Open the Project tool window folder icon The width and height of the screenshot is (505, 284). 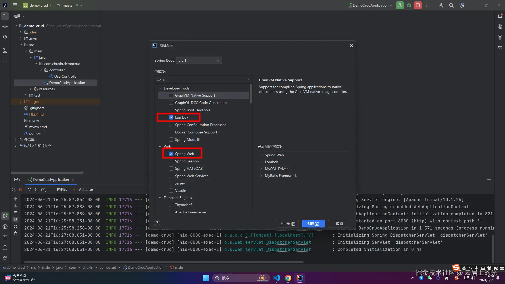click(5, 16)
